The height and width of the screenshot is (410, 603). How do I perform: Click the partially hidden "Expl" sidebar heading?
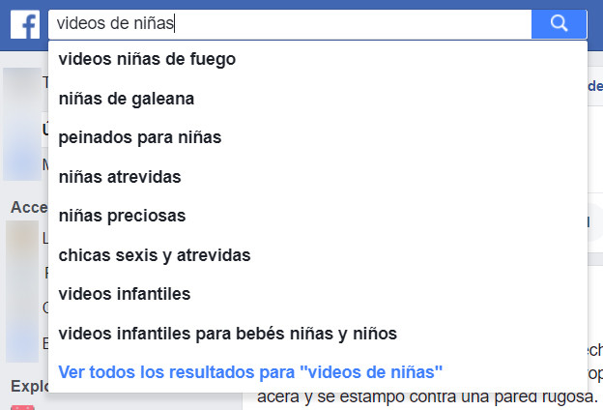coord(30,386)
